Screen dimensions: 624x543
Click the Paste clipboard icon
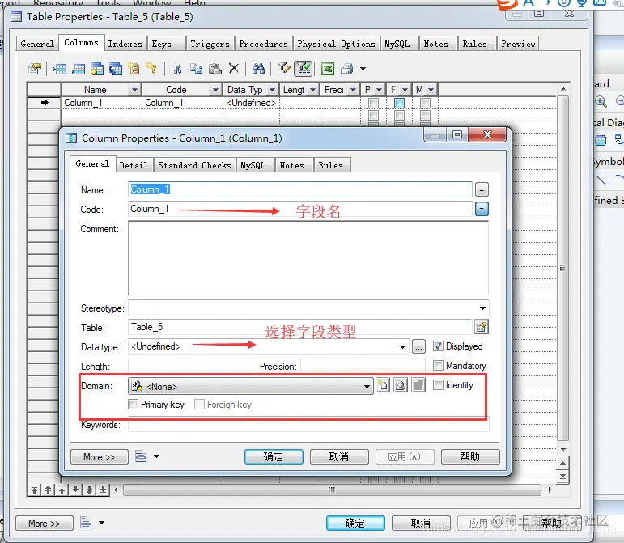(x=215, y=69)
